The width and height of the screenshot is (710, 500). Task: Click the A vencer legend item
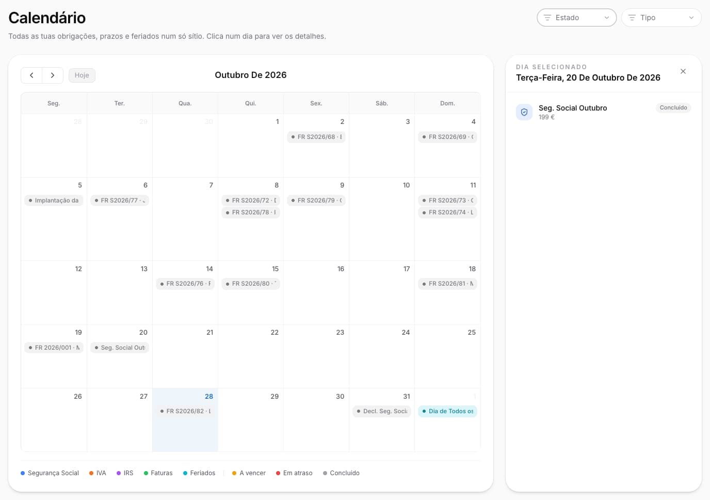pyautogui.click(x=249, y=473)
